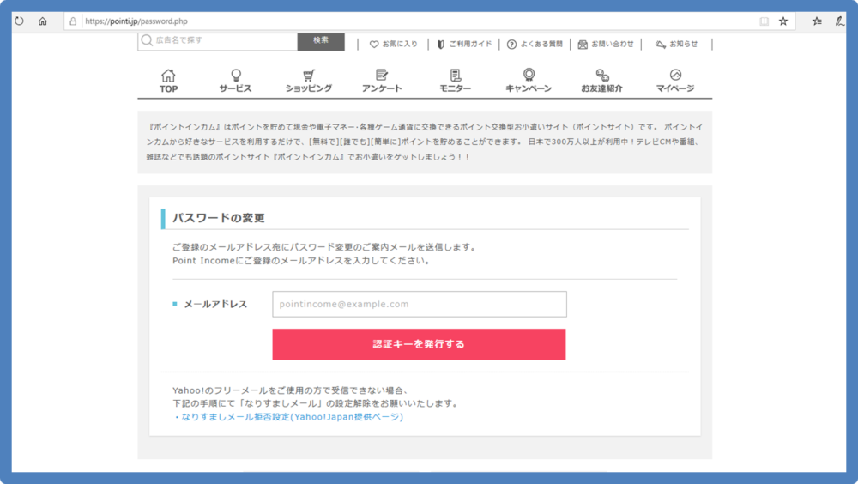Click the browser refresh icon

pyautogui.click(x=19, y=21)
